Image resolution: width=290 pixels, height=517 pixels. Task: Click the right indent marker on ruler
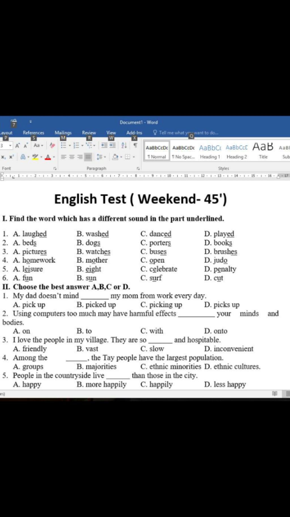click(278, 176)
